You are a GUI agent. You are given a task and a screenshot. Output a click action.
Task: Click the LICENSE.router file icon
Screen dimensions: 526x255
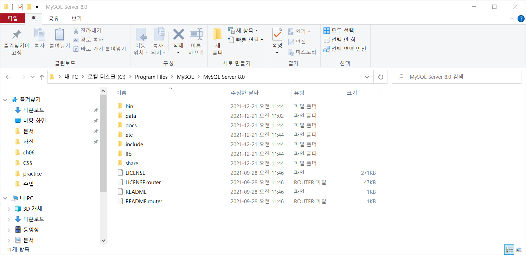120,182
